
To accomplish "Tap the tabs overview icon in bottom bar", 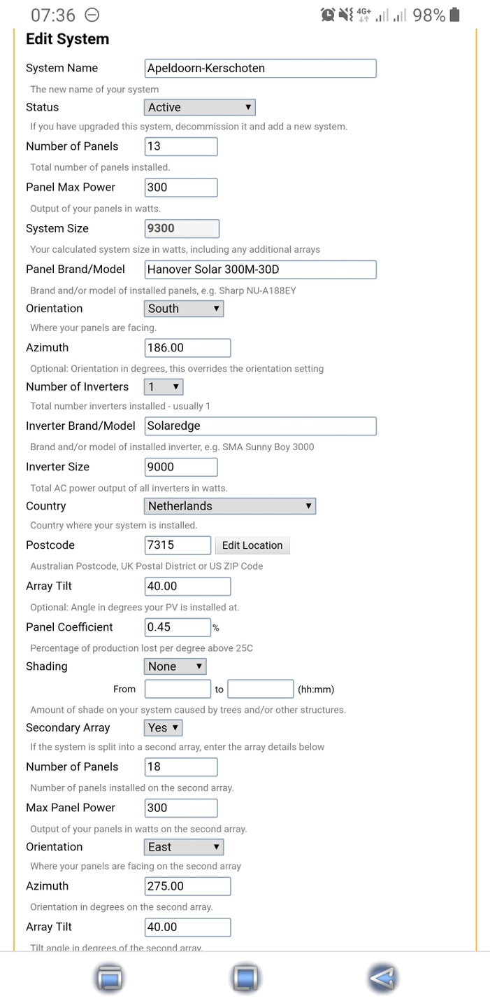I will pos(108,977).
